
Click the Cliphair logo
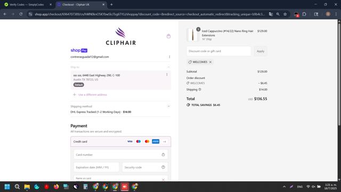(121, 36)
